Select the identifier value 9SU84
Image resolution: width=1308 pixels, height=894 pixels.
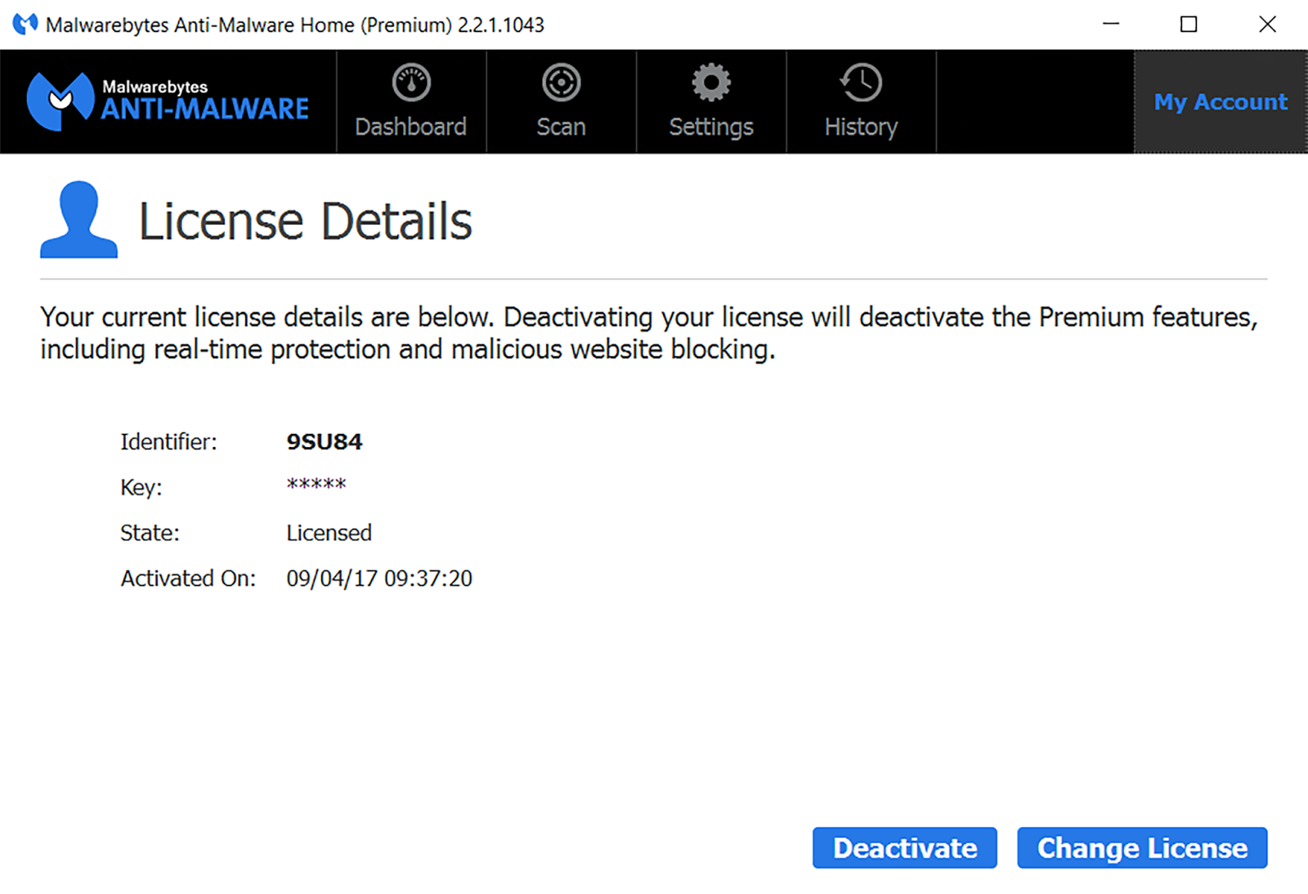click(x=324, y=442)
